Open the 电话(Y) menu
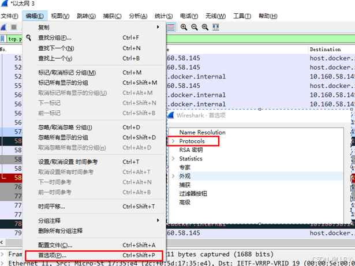 [189, 16]
